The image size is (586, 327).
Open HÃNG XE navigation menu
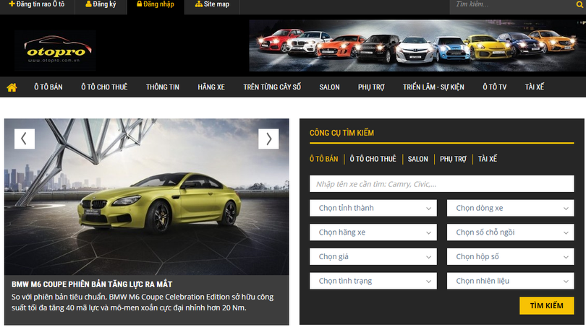(211, 87)
